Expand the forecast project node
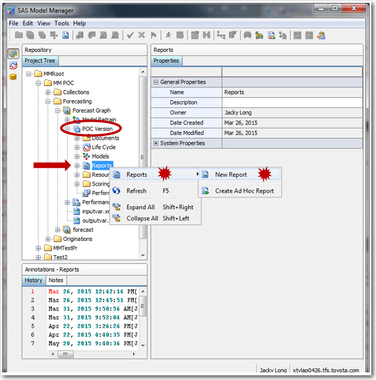 click(58, 230)
